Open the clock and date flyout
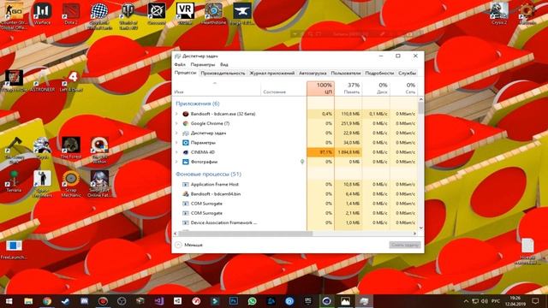This screenshot has height=308, width=548. click(515, 301)
